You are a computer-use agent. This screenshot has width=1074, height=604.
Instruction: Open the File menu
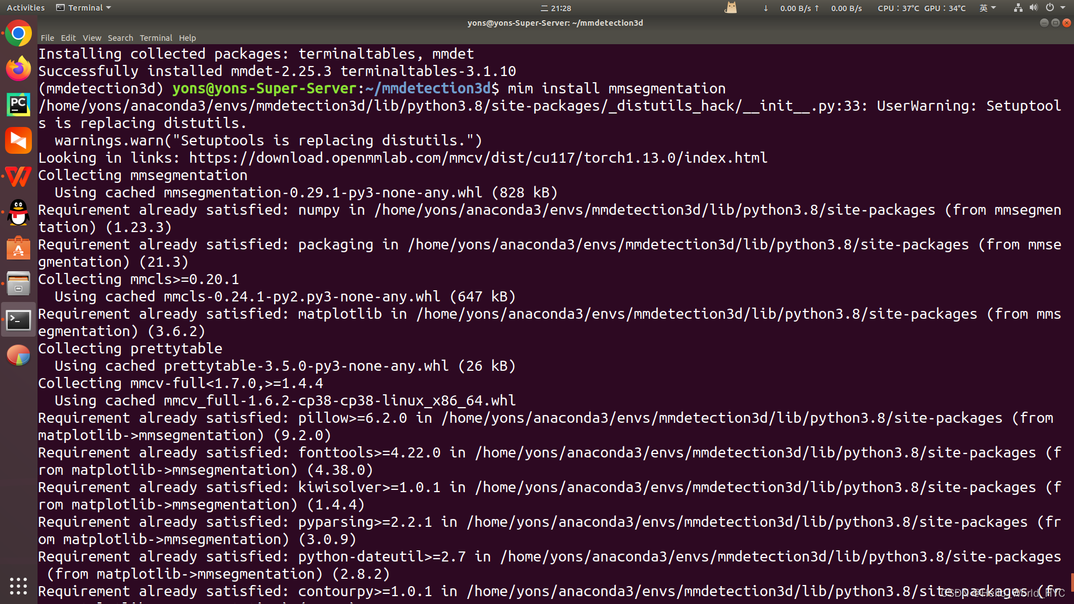coord(48,38)
